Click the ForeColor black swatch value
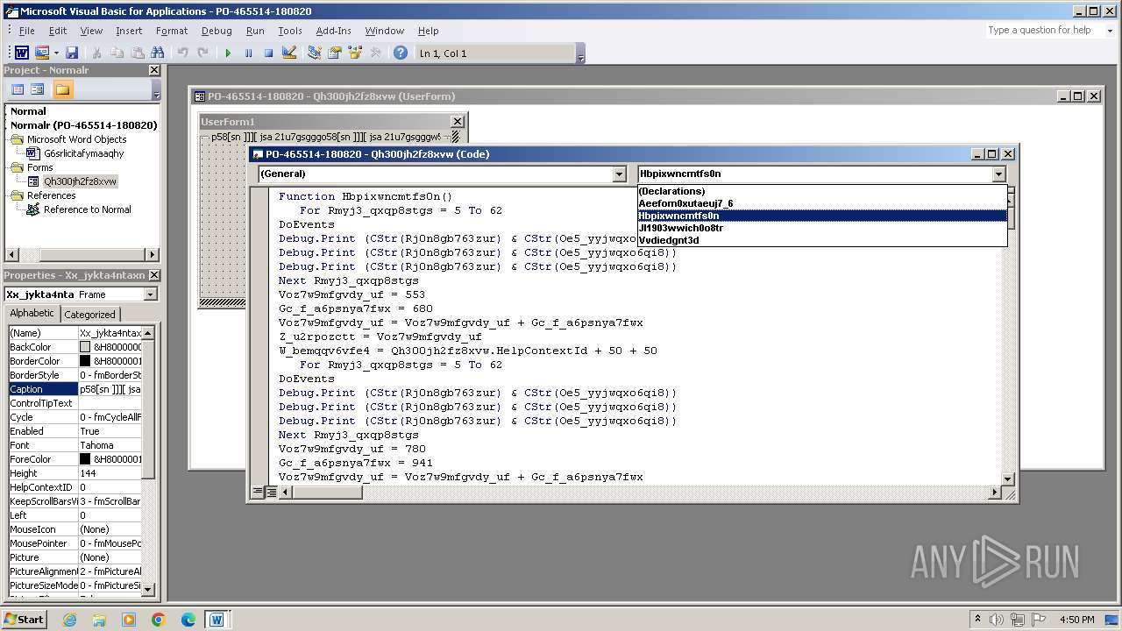 tap(85, 459)
